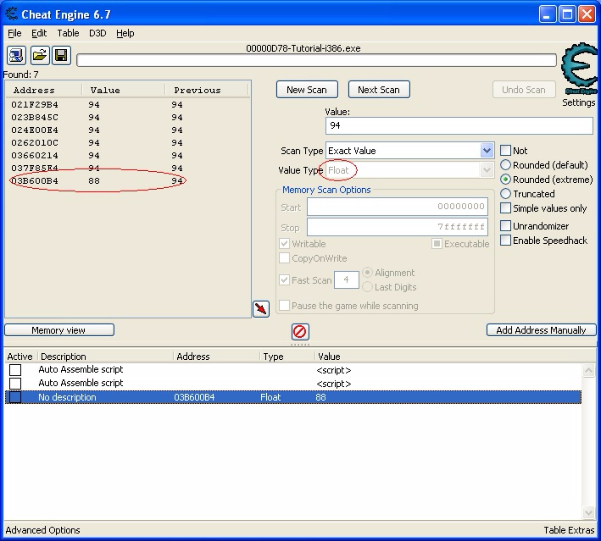Sort results by Previous column header
The height and width of the screenshot is (541, 601).
pos(207,90)
